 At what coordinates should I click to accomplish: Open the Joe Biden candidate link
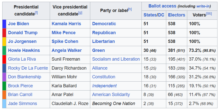pyautogui.click(x=18, y=24)
